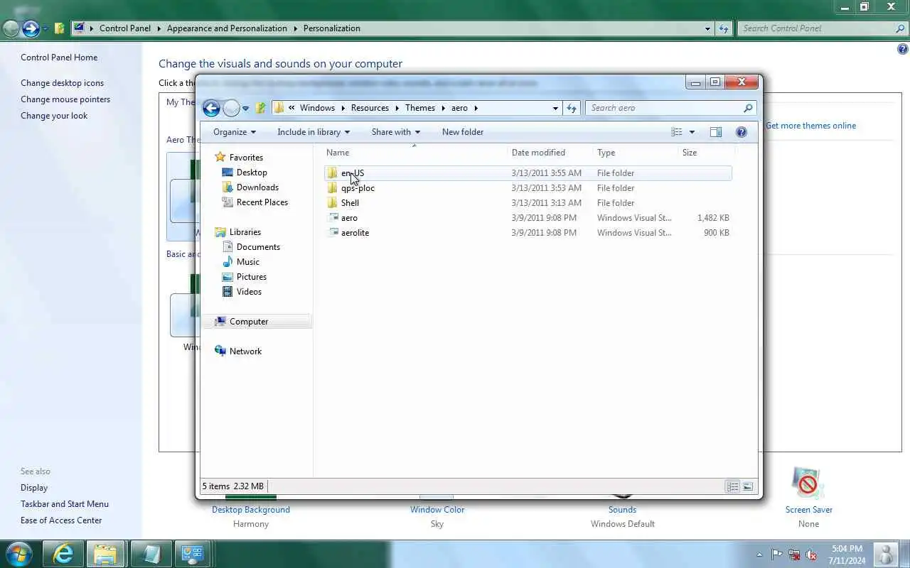
Task: Click Change mouse pointers link
Action: tap(65, 99)
